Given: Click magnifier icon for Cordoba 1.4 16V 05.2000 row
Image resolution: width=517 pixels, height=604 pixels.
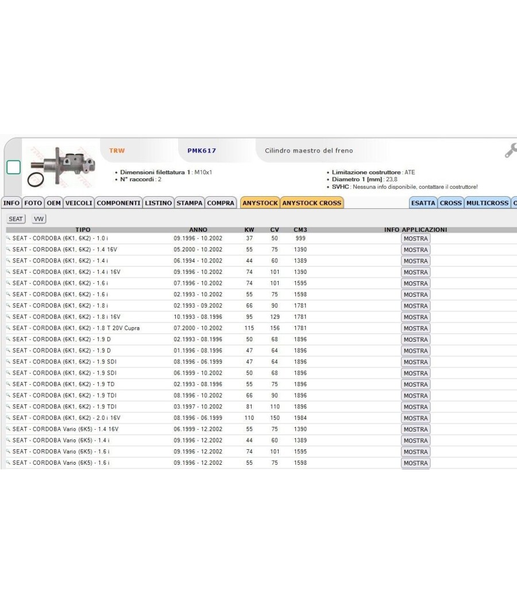Looking at the screenshot, I should click(x=8, y=249).
